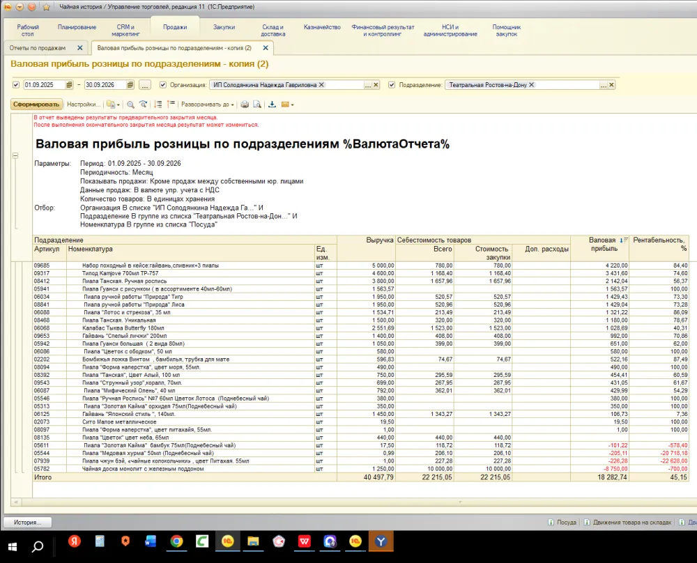This screenshot has width=697, height=563.
Task: Open Word from the taskbar
Action: click(x=151, y=541)
